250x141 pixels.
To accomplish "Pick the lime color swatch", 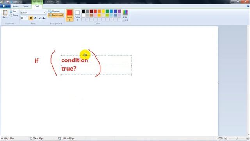I will (x=107, y=15).
